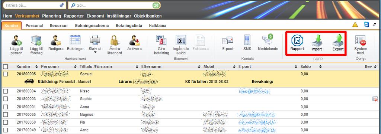Click Arkivera customer icon
Image resolution: width=381 pixels, height=134 pixels.
coord(134,40)
